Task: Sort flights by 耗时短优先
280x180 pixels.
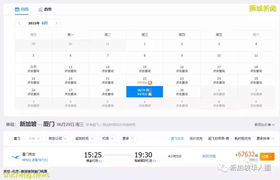Action: 242,138
